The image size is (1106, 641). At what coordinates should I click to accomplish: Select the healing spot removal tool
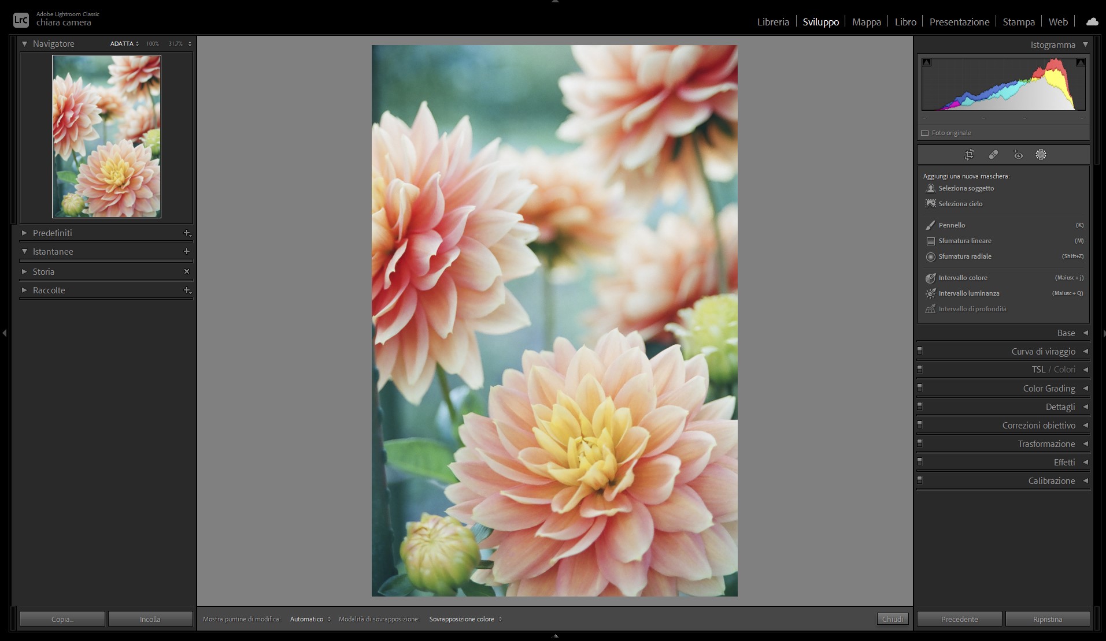coord(993,154)
